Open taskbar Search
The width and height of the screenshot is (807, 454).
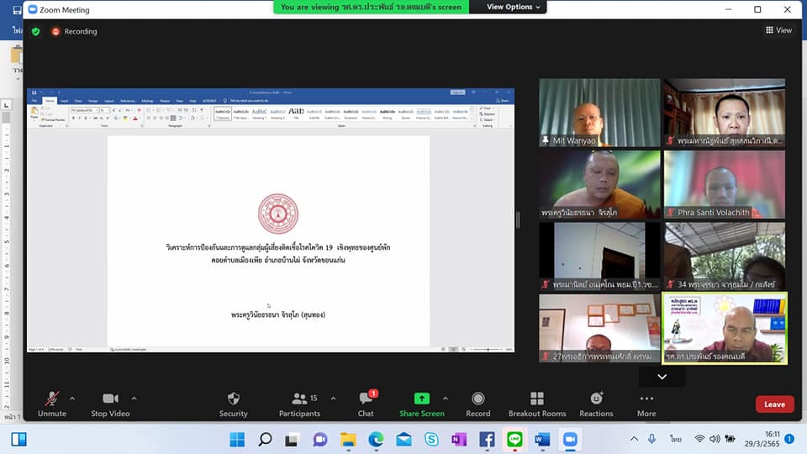click(x=265, y=439)
